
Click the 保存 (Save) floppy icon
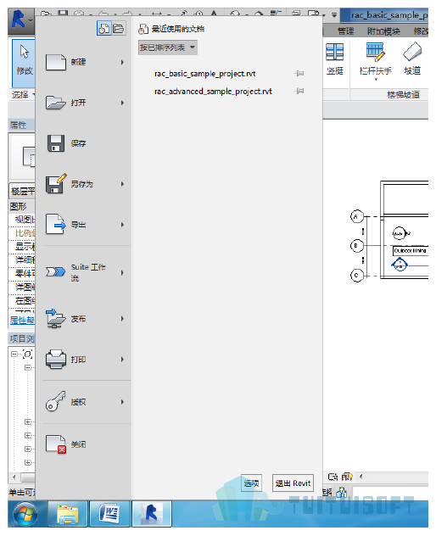(56, 142)
